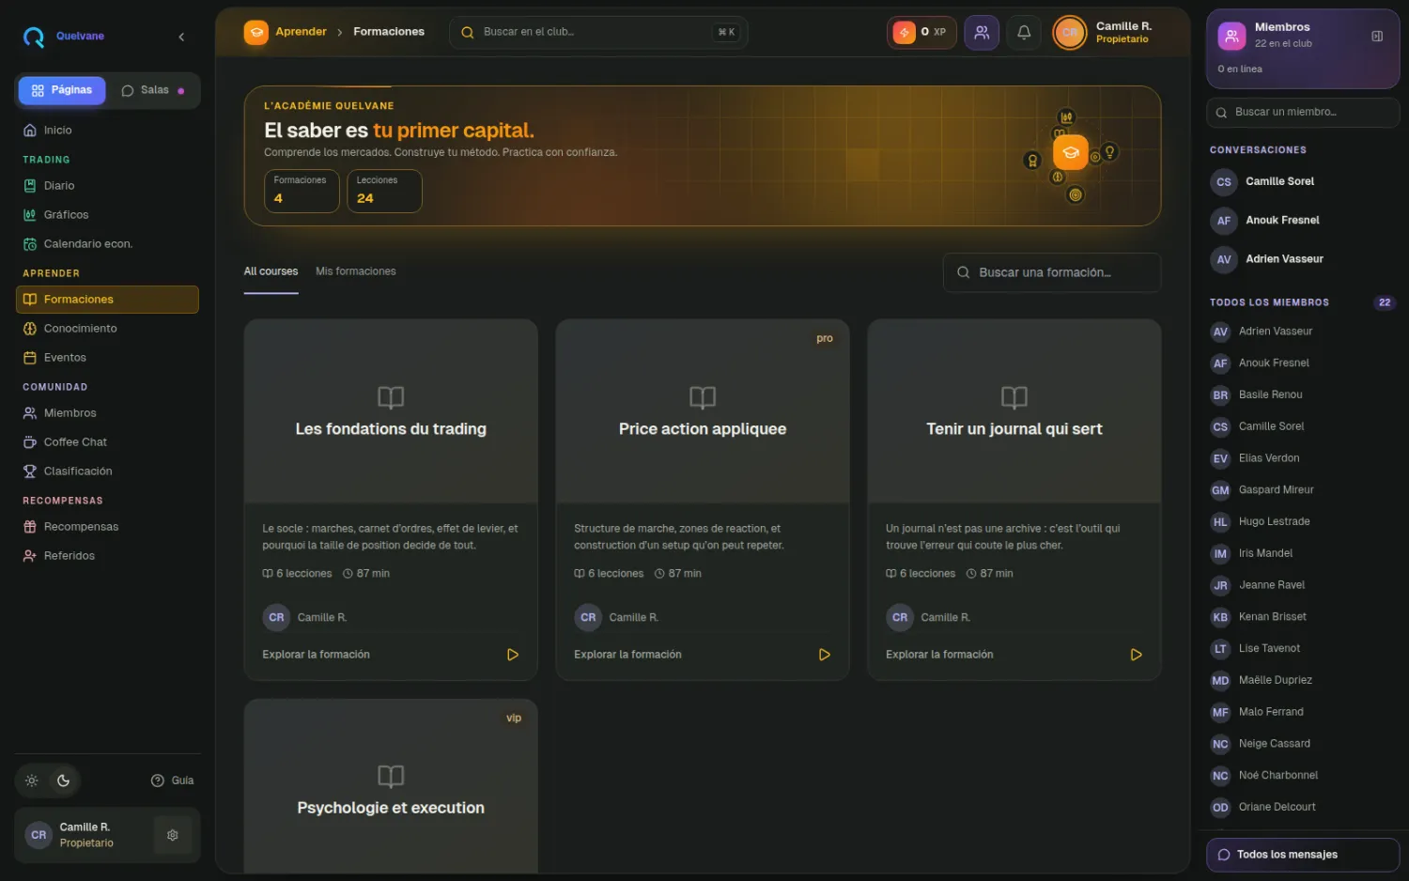Click the Clasificación trophy icon
The image size is (1409, 881).
30,471
